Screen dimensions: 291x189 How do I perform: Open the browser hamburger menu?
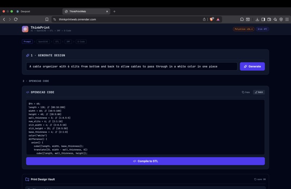click(x=287, y=19)
